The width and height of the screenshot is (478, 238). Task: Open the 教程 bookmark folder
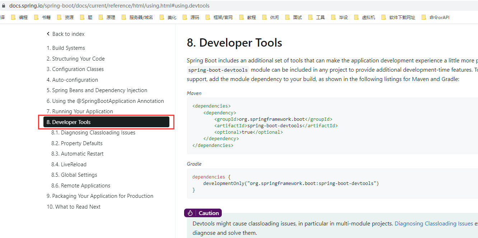click(248, 17)
